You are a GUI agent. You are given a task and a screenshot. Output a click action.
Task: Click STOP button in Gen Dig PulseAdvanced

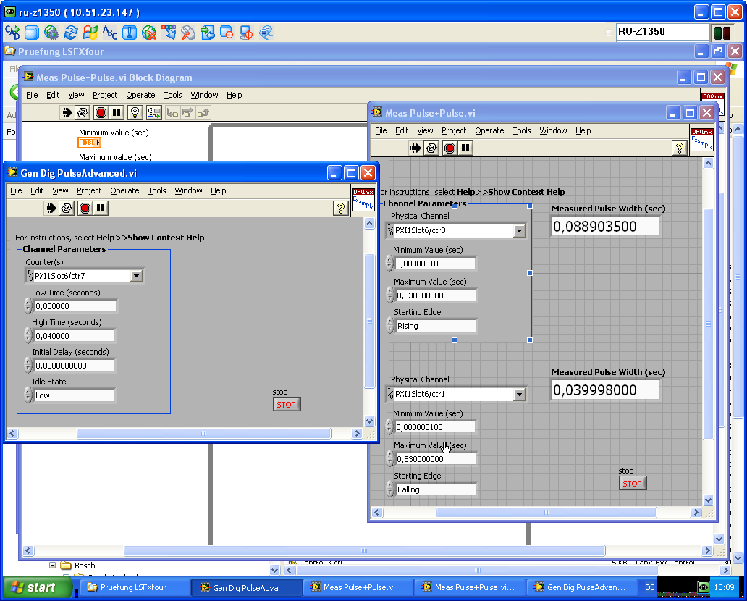click(287, 404)
